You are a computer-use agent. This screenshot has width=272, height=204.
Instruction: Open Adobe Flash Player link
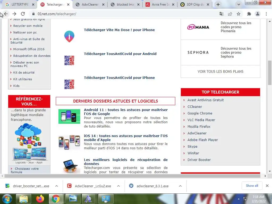click(x=203, y=140)
